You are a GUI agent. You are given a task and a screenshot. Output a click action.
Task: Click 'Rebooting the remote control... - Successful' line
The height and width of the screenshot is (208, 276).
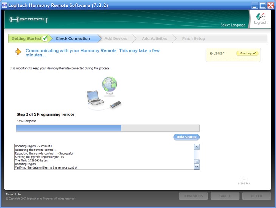pos(44,153)
